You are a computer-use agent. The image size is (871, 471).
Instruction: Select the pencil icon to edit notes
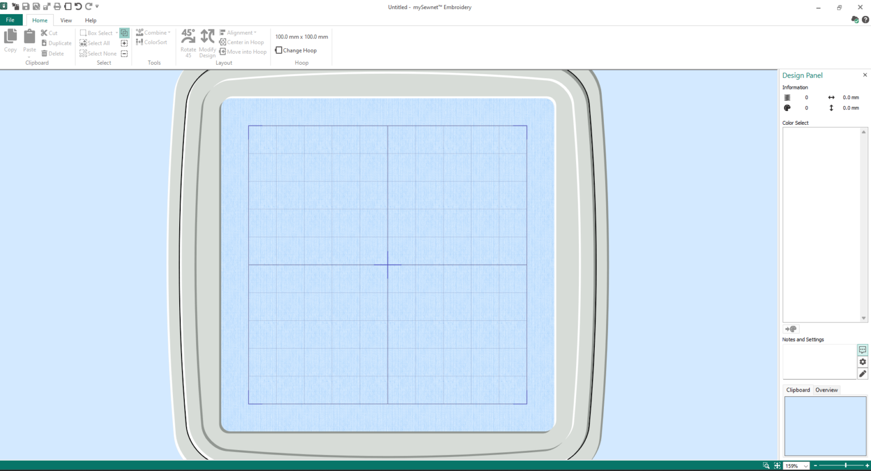863,374
